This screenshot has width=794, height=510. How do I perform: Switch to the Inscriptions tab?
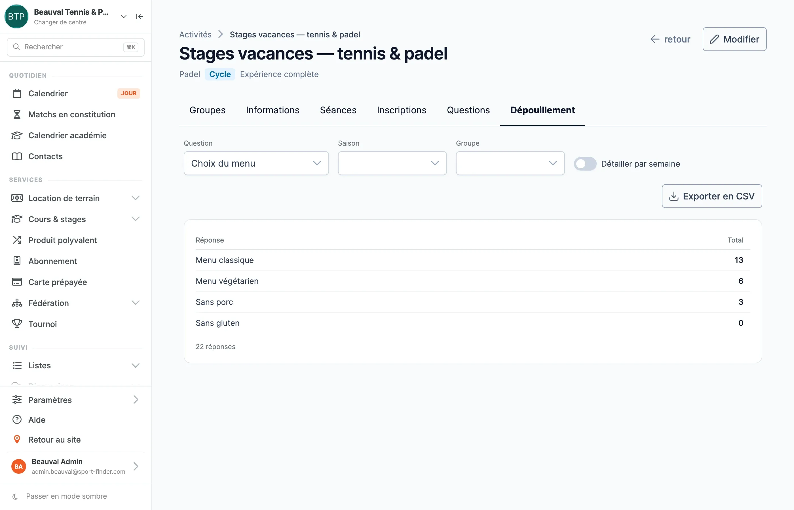(401, 110)
